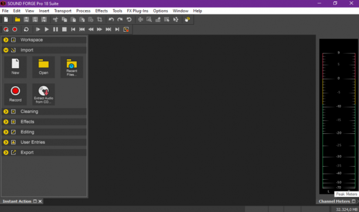The image size is (359, 212).
Task: Open the File menu
Action: (x=5, y=11)
